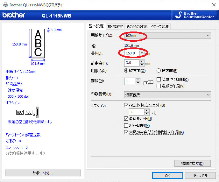Click the 明るさ: 0 summary text

pos(13,141)
